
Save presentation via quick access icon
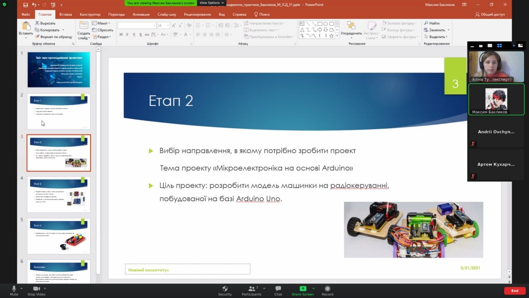pyautogui.click(x=26, y=5)
